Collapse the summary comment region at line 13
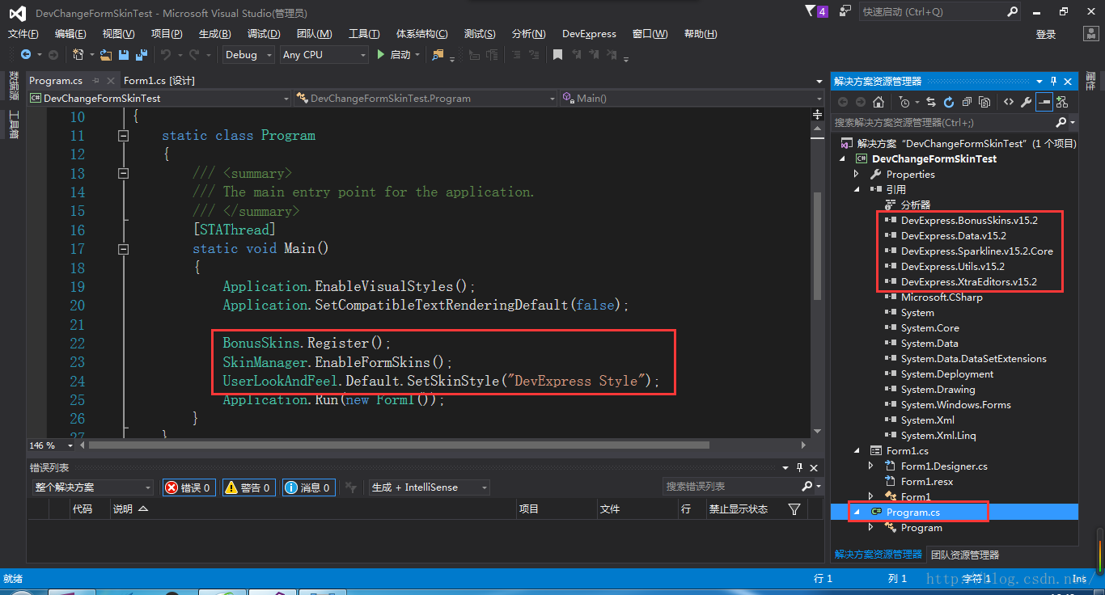The height and width of the screenshot is (595, 1105). (x=124, y=173)
